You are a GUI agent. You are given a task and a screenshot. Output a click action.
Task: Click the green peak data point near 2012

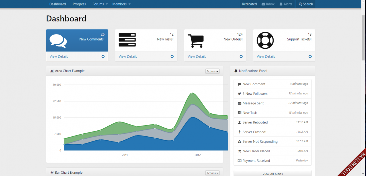click(192, 93)
